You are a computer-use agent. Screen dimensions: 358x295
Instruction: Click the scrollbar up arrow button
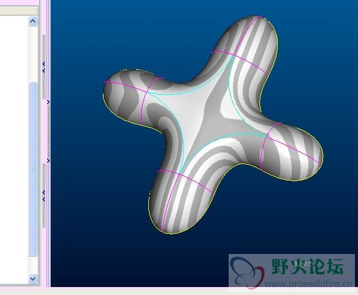click(x=33, y=21)
